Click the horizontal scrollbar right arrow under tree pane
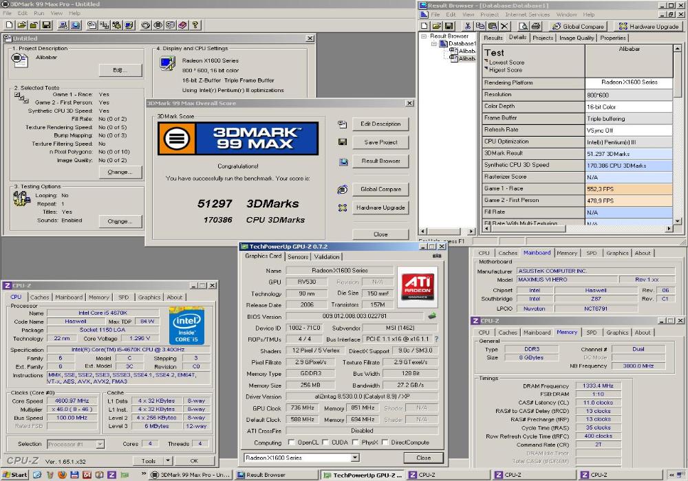This screenshot has height=481, width=688. [x=471, y=231]
